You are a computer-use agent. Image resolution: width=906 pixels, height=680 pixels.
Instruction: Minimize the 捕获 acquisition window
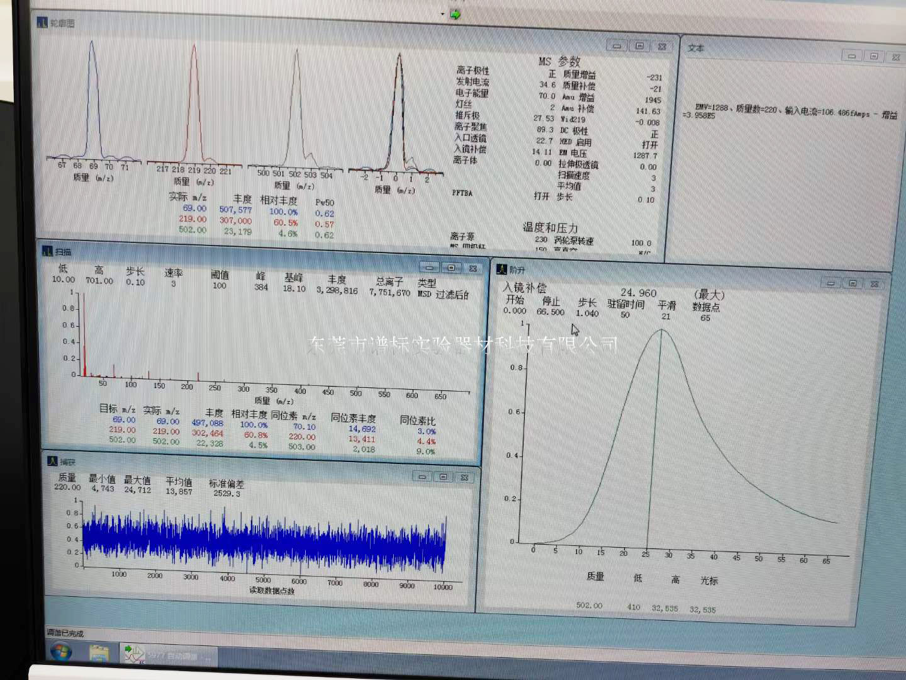[422, 477]
